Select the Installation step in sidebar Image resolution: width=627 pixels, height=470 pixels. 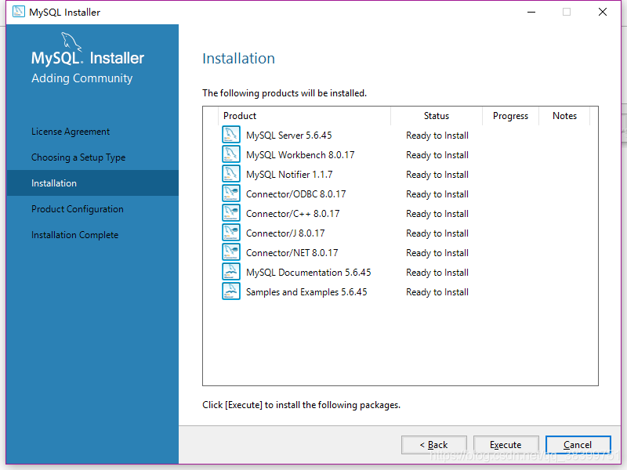tap(92, 183)
